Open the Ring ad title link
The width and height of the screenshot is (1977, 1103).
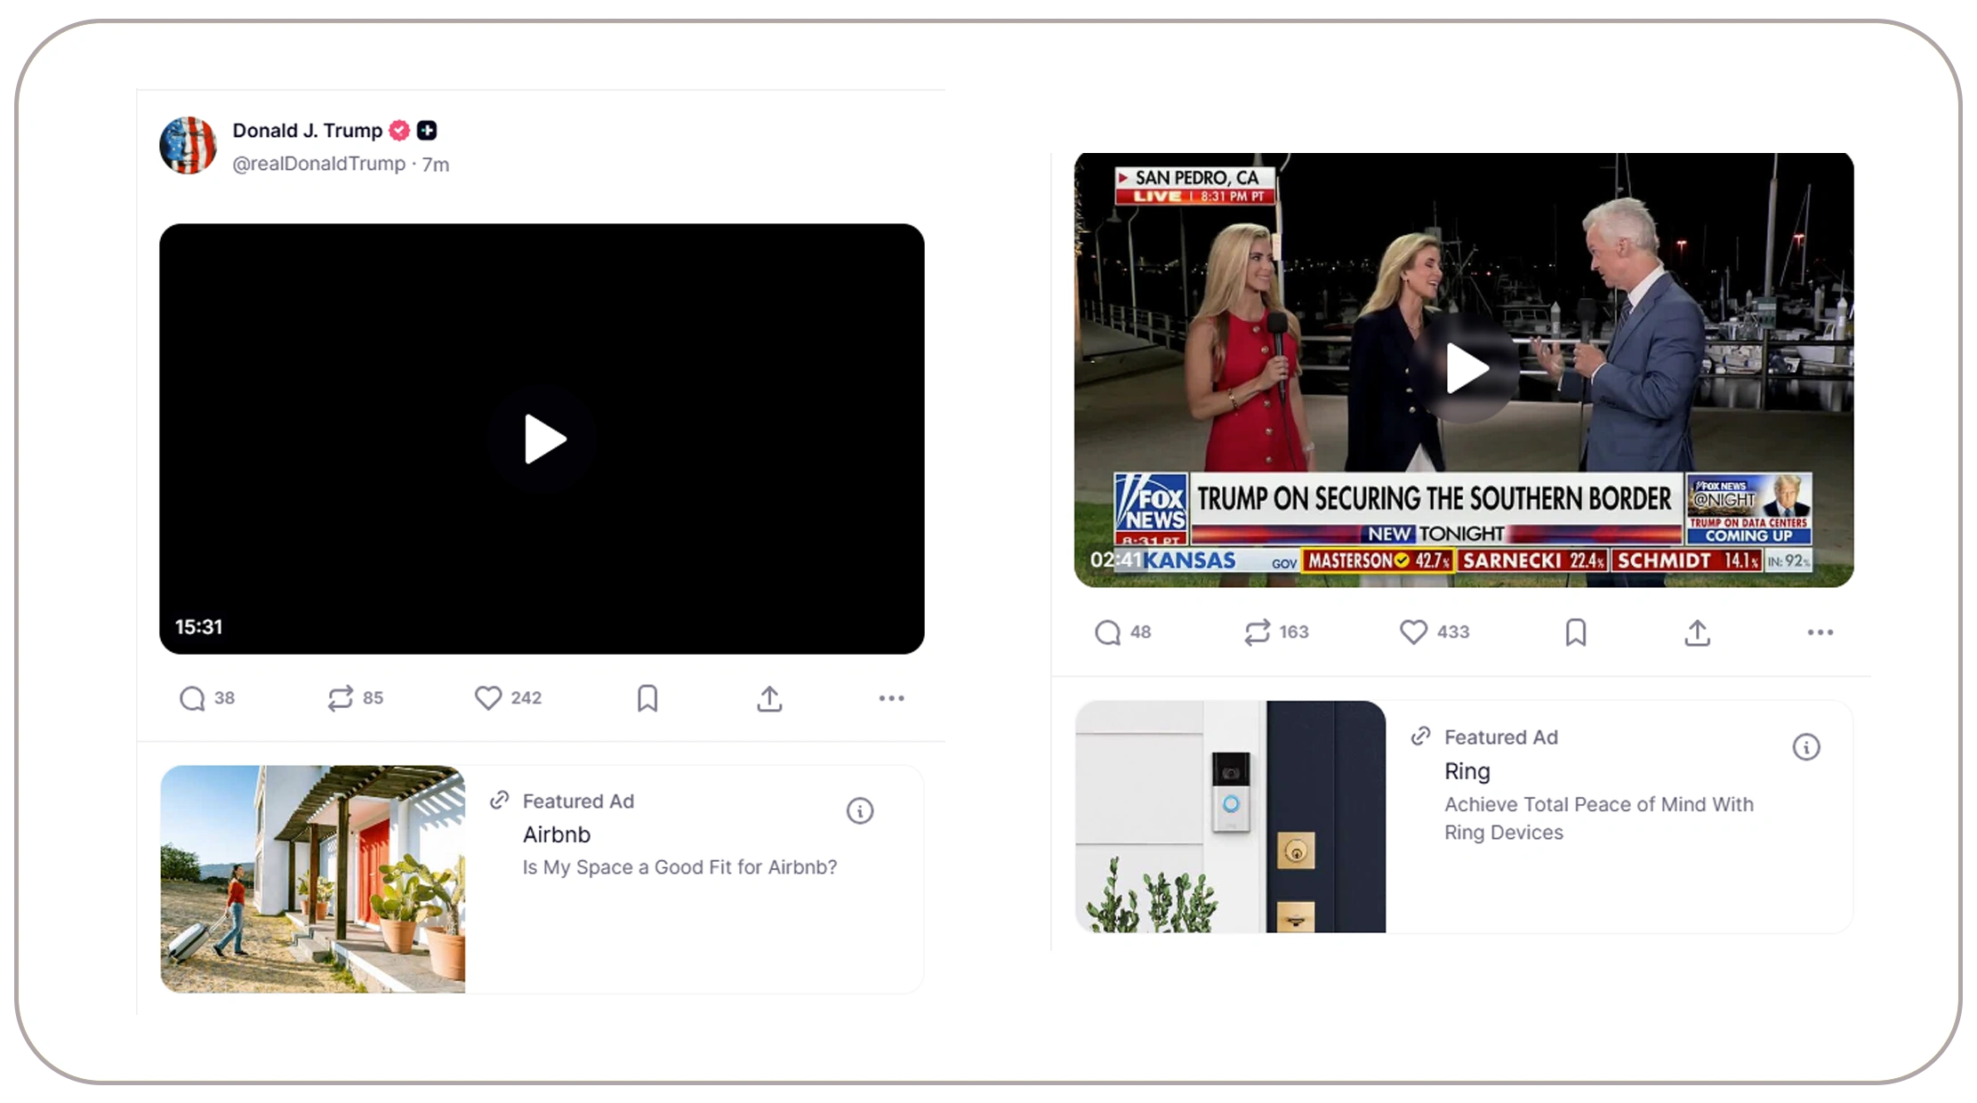pyautogui.click(x=1467, y=771)
